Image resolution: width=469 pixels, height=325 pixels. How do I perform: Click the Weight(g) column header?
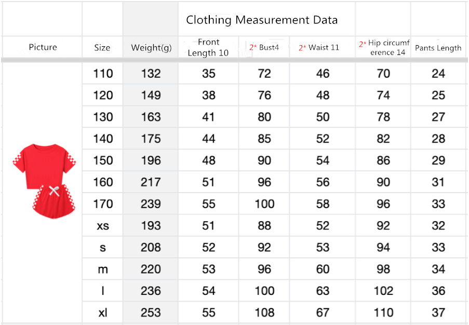click(151, 48)
